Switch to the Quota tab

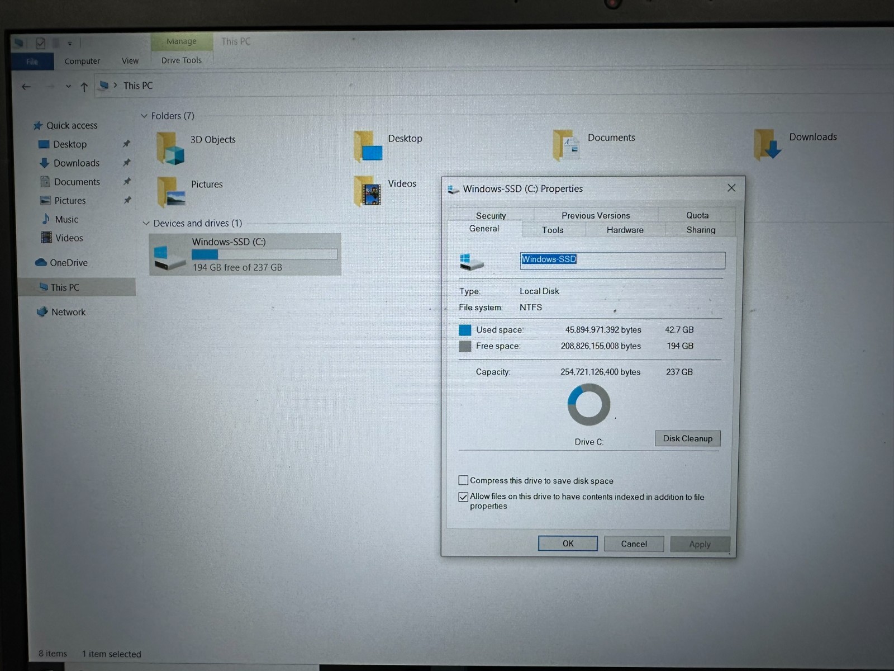pyautogui.click(x=697, y=215)
